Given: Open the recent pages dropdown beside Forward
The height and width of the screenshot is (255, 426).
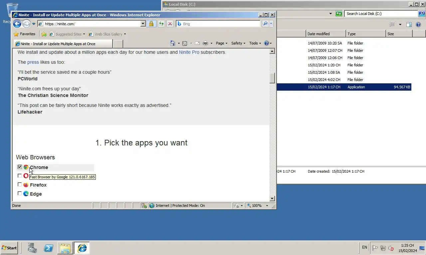Looking at the screenshot, I should pyautogui.click(x=34, y=24).
